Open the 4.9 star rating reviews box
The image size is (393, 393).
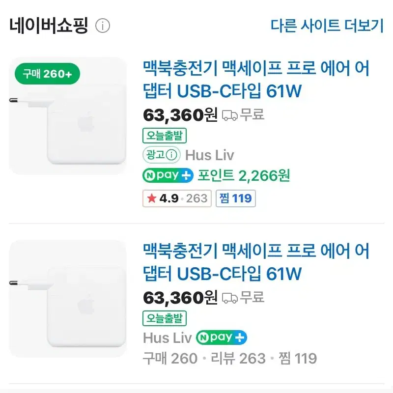[x=177, y=198]
